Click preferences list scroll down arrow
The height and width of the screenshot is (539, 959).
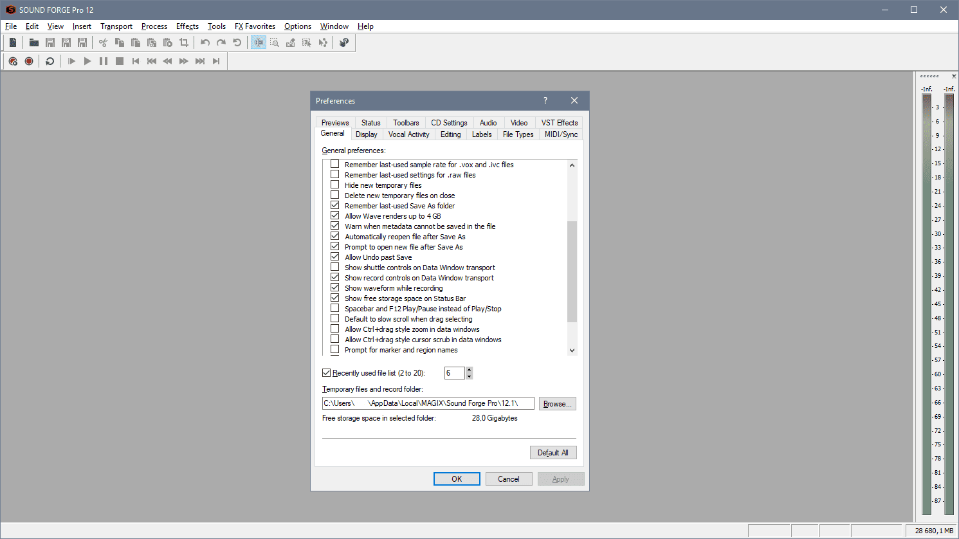pos(572,351)
